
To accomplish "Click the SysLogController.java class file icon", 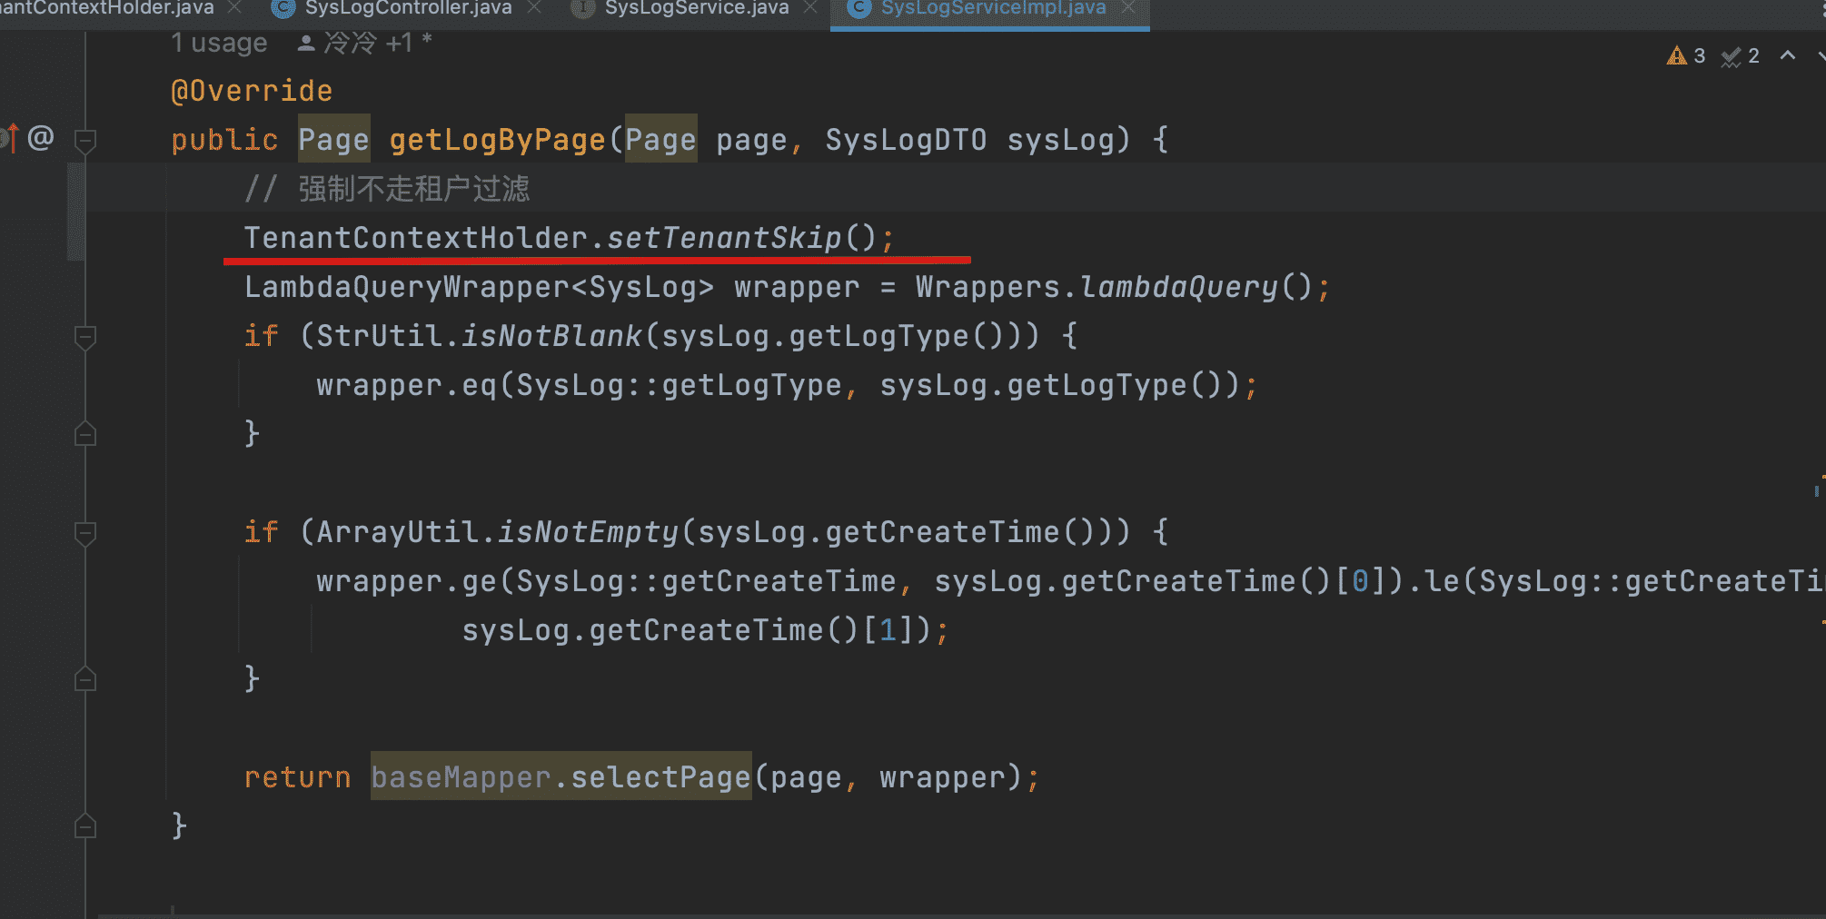I will (283, 8).
